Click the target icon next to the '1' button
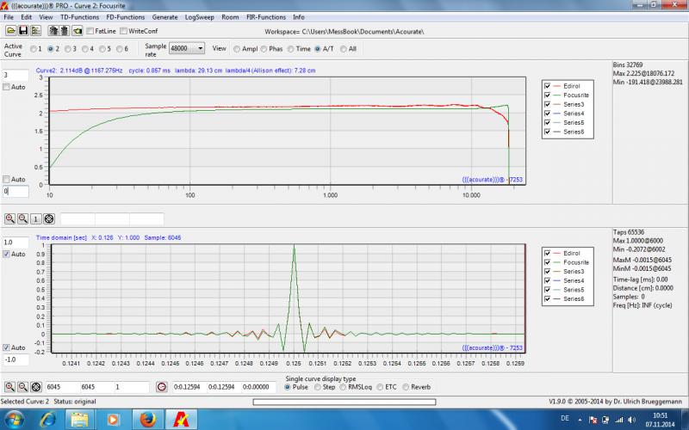This screenshot has height=430, width=689. [x=49, y=218]
